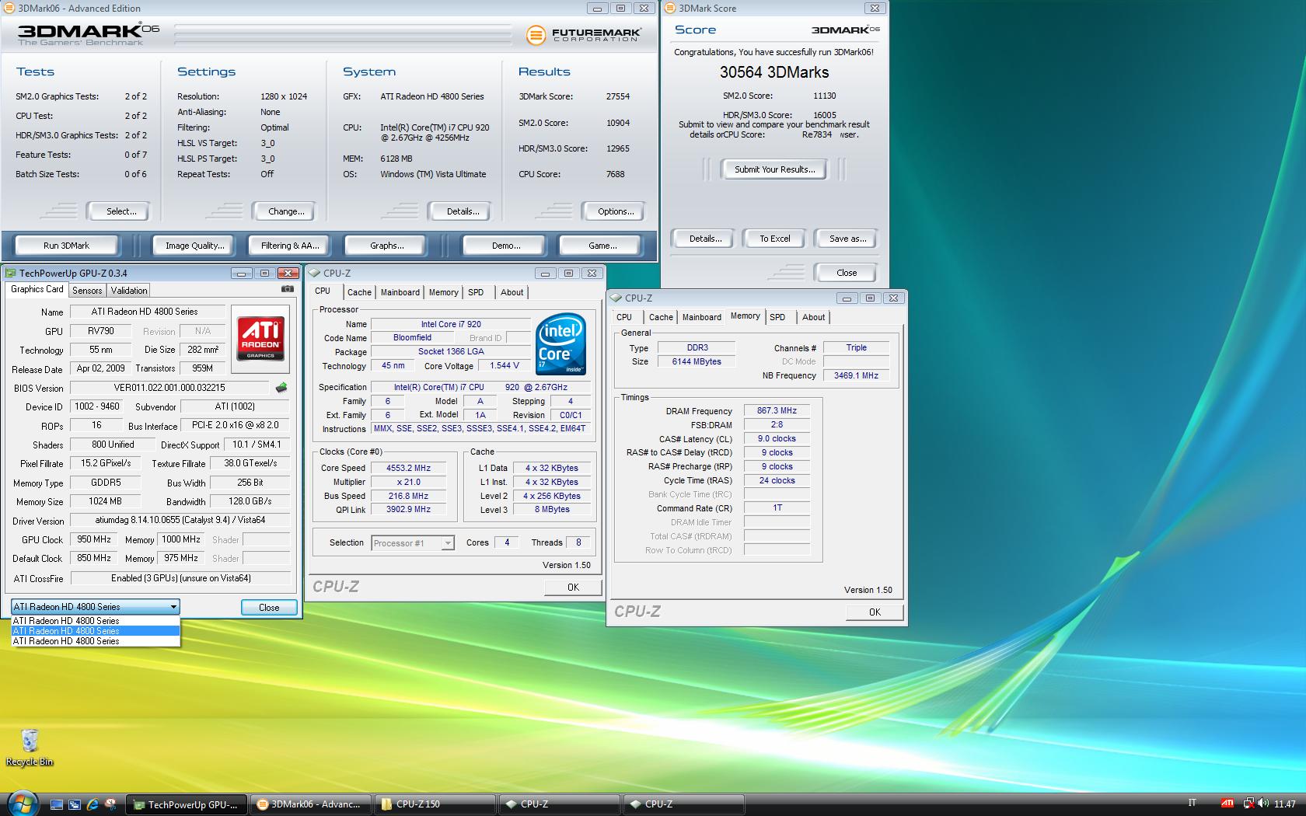
Task: Click the Core Speed 4553.2 MHz value
Action: click(408, 468)
